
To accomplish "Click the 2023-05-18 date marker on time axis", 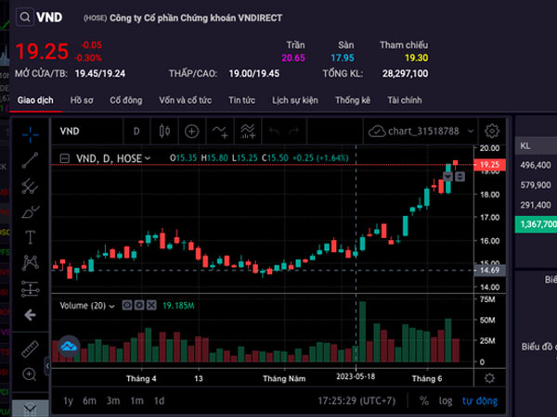I will (356, 376).
